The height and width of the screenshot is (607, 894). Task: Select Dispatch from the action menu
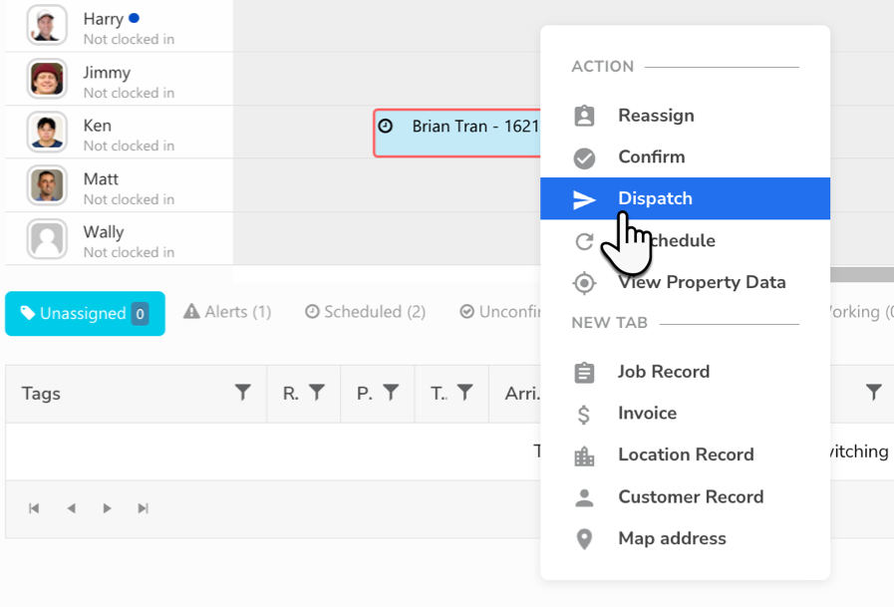pos(655,198)
